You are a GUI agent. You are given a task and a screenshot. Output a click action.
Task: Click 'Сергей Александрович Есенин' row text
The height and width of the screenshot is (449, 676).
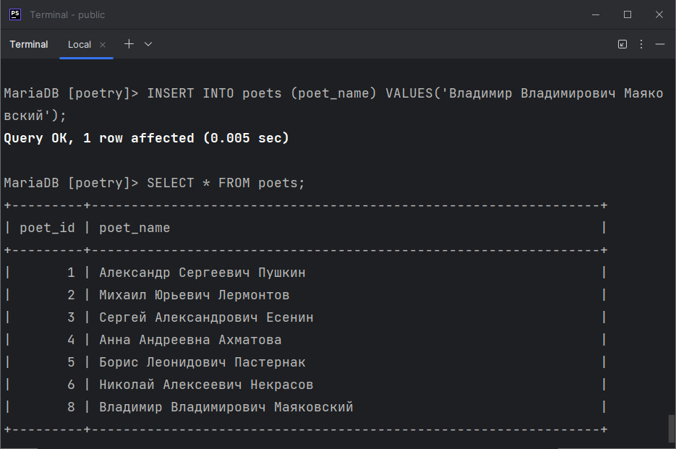tap(206, 317)
